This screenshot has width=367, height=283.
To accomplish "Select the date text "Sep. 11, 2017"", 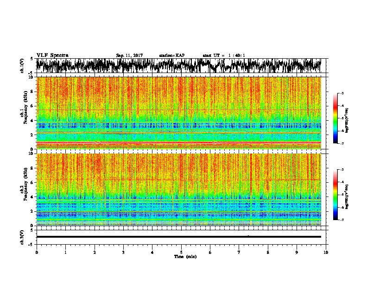I will click(129, 55).
